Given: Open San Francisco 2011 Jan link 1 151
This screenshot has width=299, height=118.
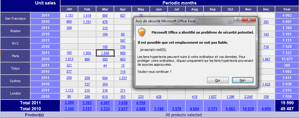Looking at the screenshot, I should pos(69,15).
